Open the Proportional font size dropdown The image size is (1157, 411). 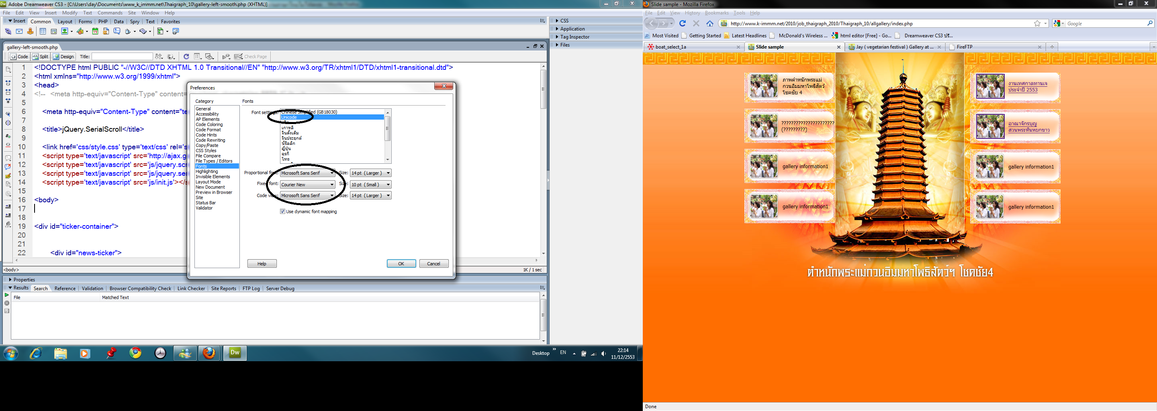[x=370, y=173]
